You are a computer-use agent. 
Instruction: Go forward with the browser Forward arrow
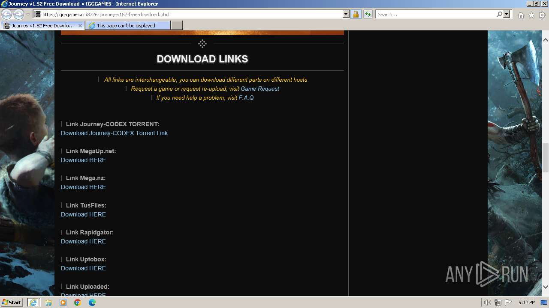click(x=18, y=14)
